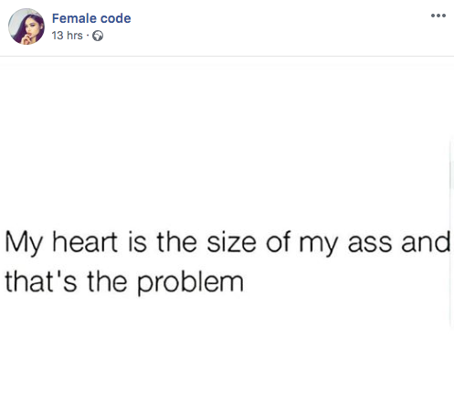Screen dimensions: 454x414
Task: Click the word "heart" in the post
Action: pos(85,242)
